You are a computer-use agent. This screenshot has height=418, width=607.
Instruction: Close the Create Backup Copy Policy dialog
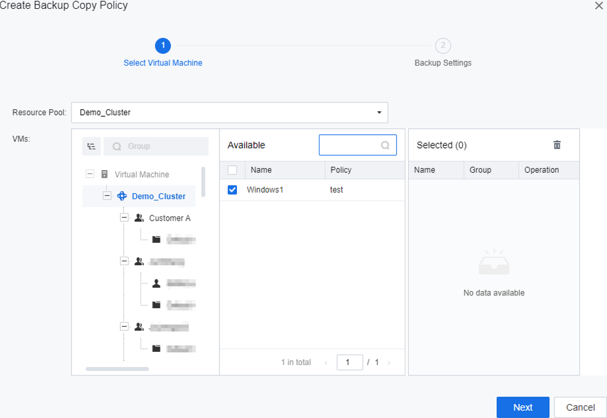599,6
